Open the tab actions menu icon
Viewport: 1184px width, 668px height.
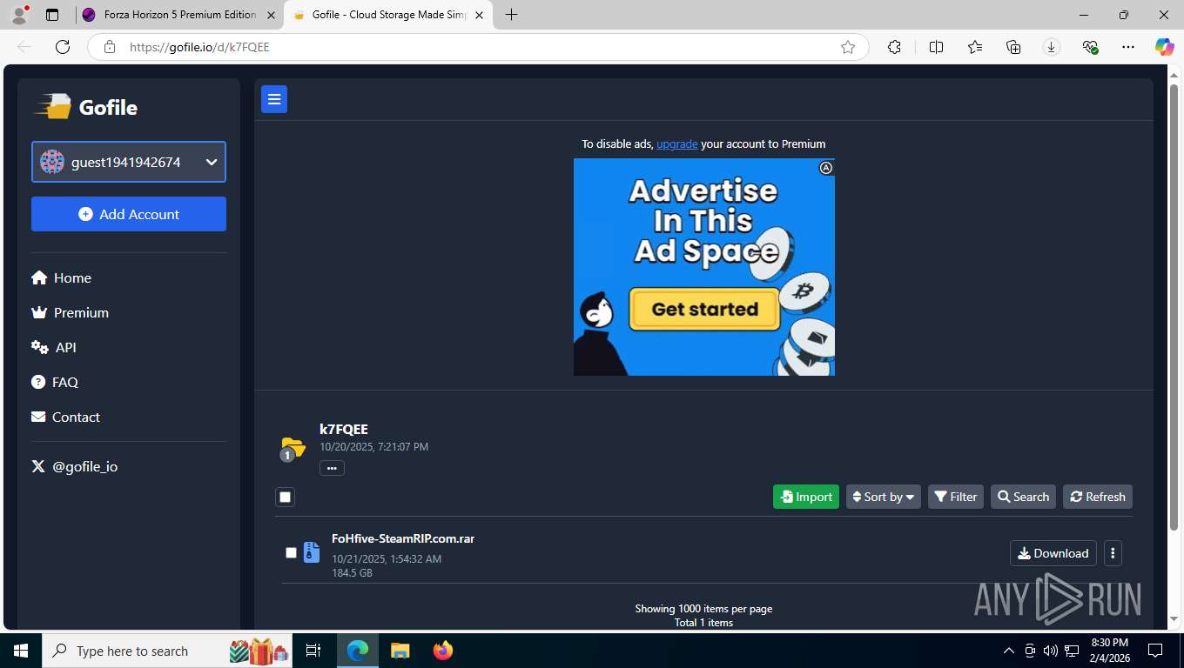[x=52, y=15]
